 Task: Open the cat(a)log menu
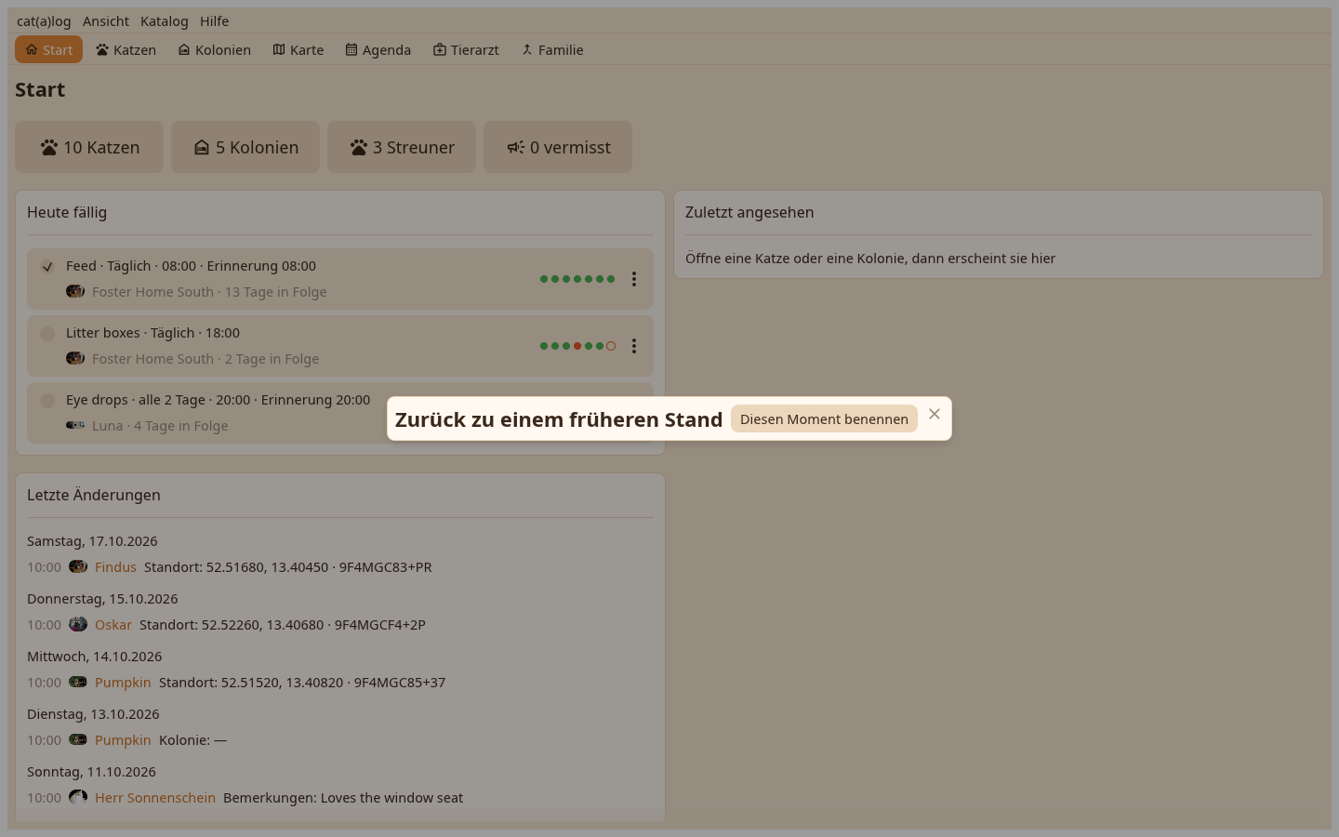click(44, 21)
